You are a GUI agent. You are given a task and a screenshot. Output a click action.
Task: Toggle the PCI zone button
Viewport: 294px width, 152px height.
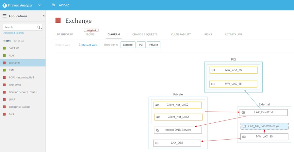141,45
